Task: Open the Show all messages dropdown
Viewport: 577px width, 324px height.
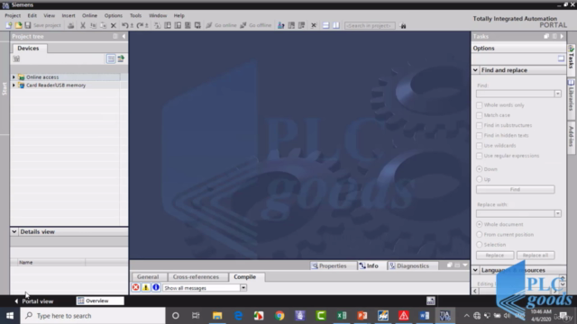Action: point(243,288)
